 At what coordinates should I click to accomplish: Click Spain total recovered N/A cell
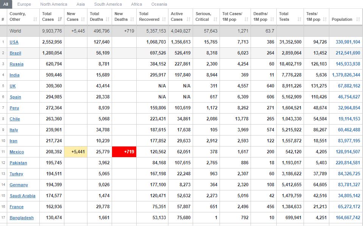click(152, 97)
